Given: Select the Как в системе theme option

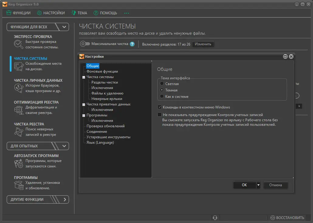Looking at the screenshot, I should click(x=162, y=97).
